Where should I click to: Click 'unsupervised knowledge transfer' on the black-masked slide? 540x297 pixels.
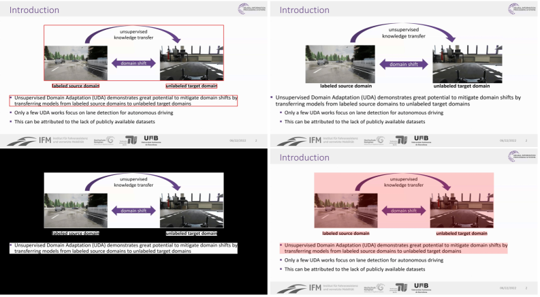click(x=133, y=182)
